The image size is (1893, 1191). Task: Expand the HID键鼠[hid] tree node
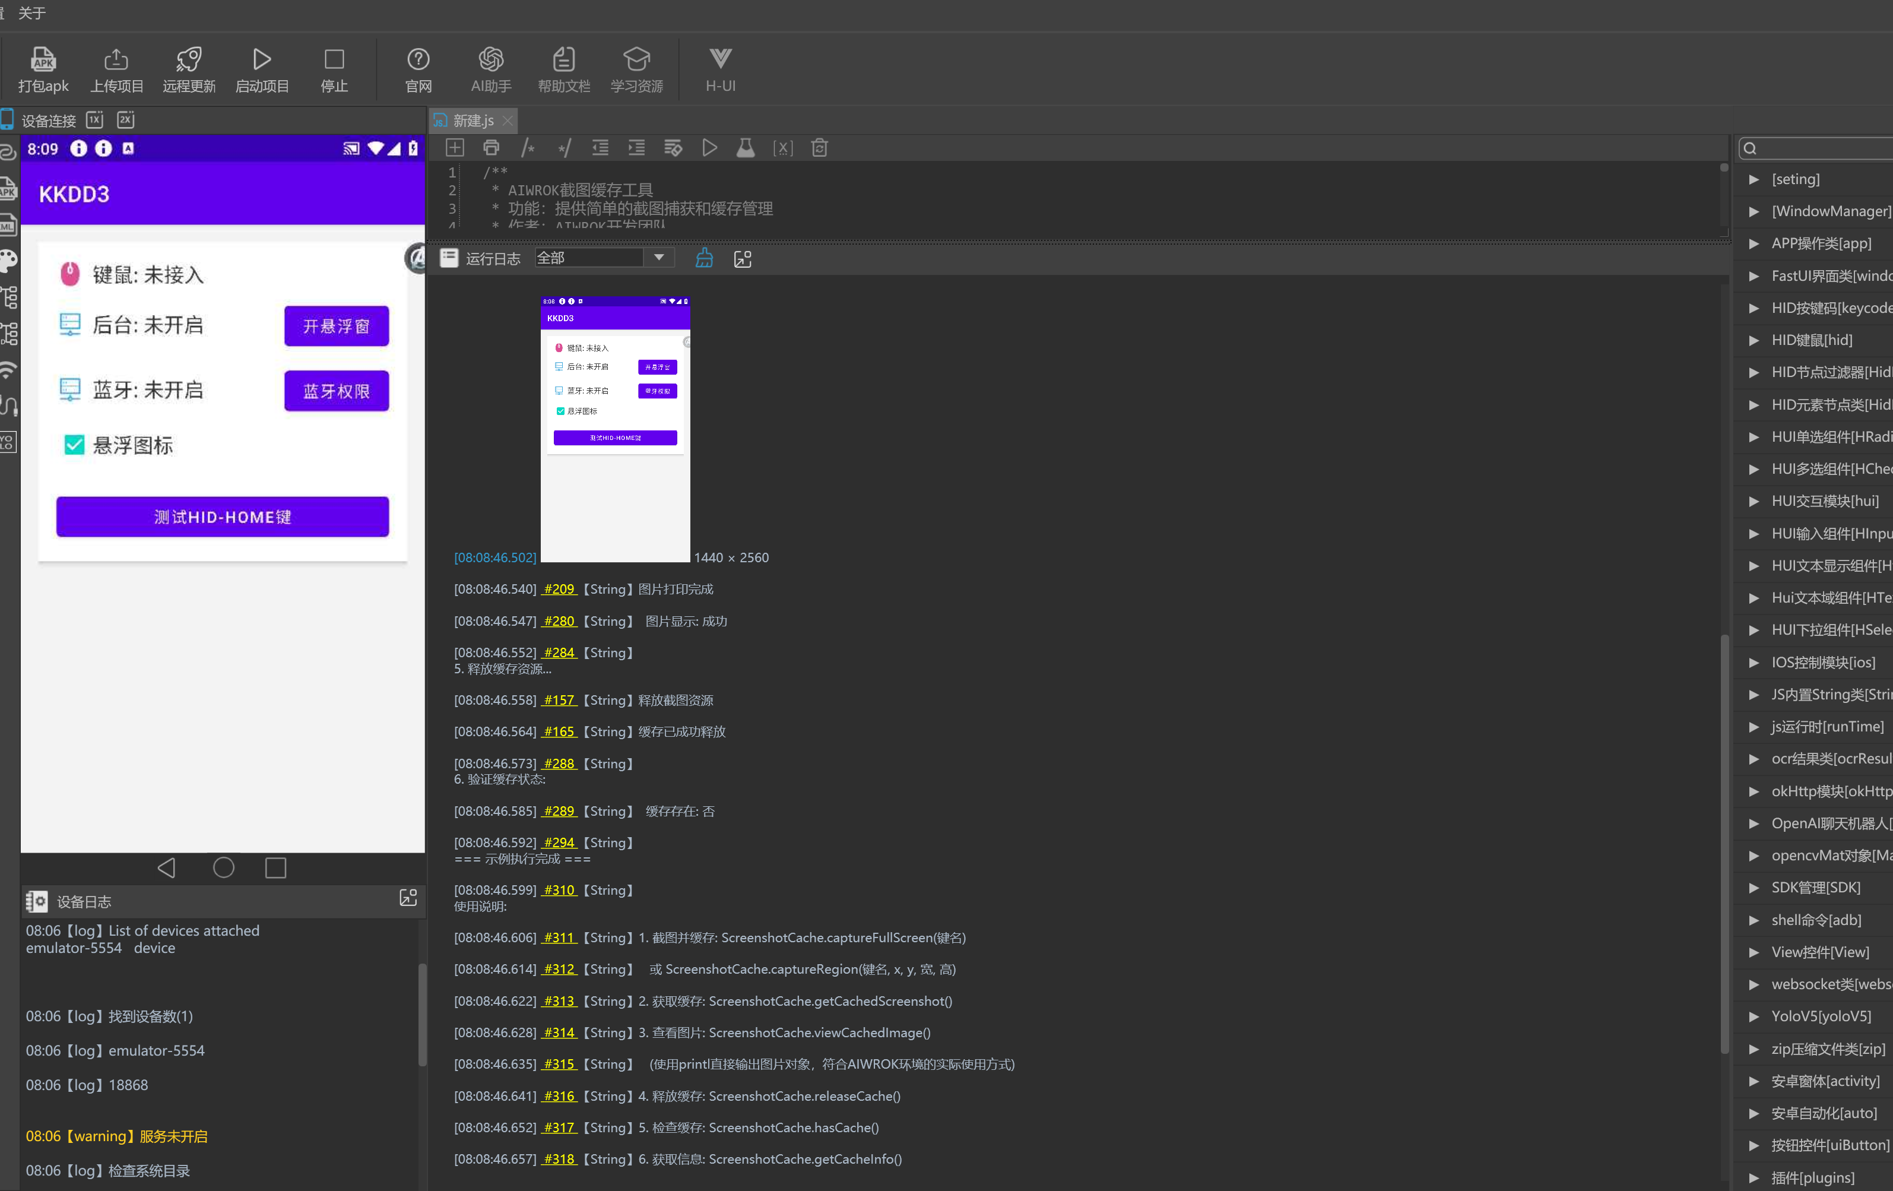tap(1754, 340)
